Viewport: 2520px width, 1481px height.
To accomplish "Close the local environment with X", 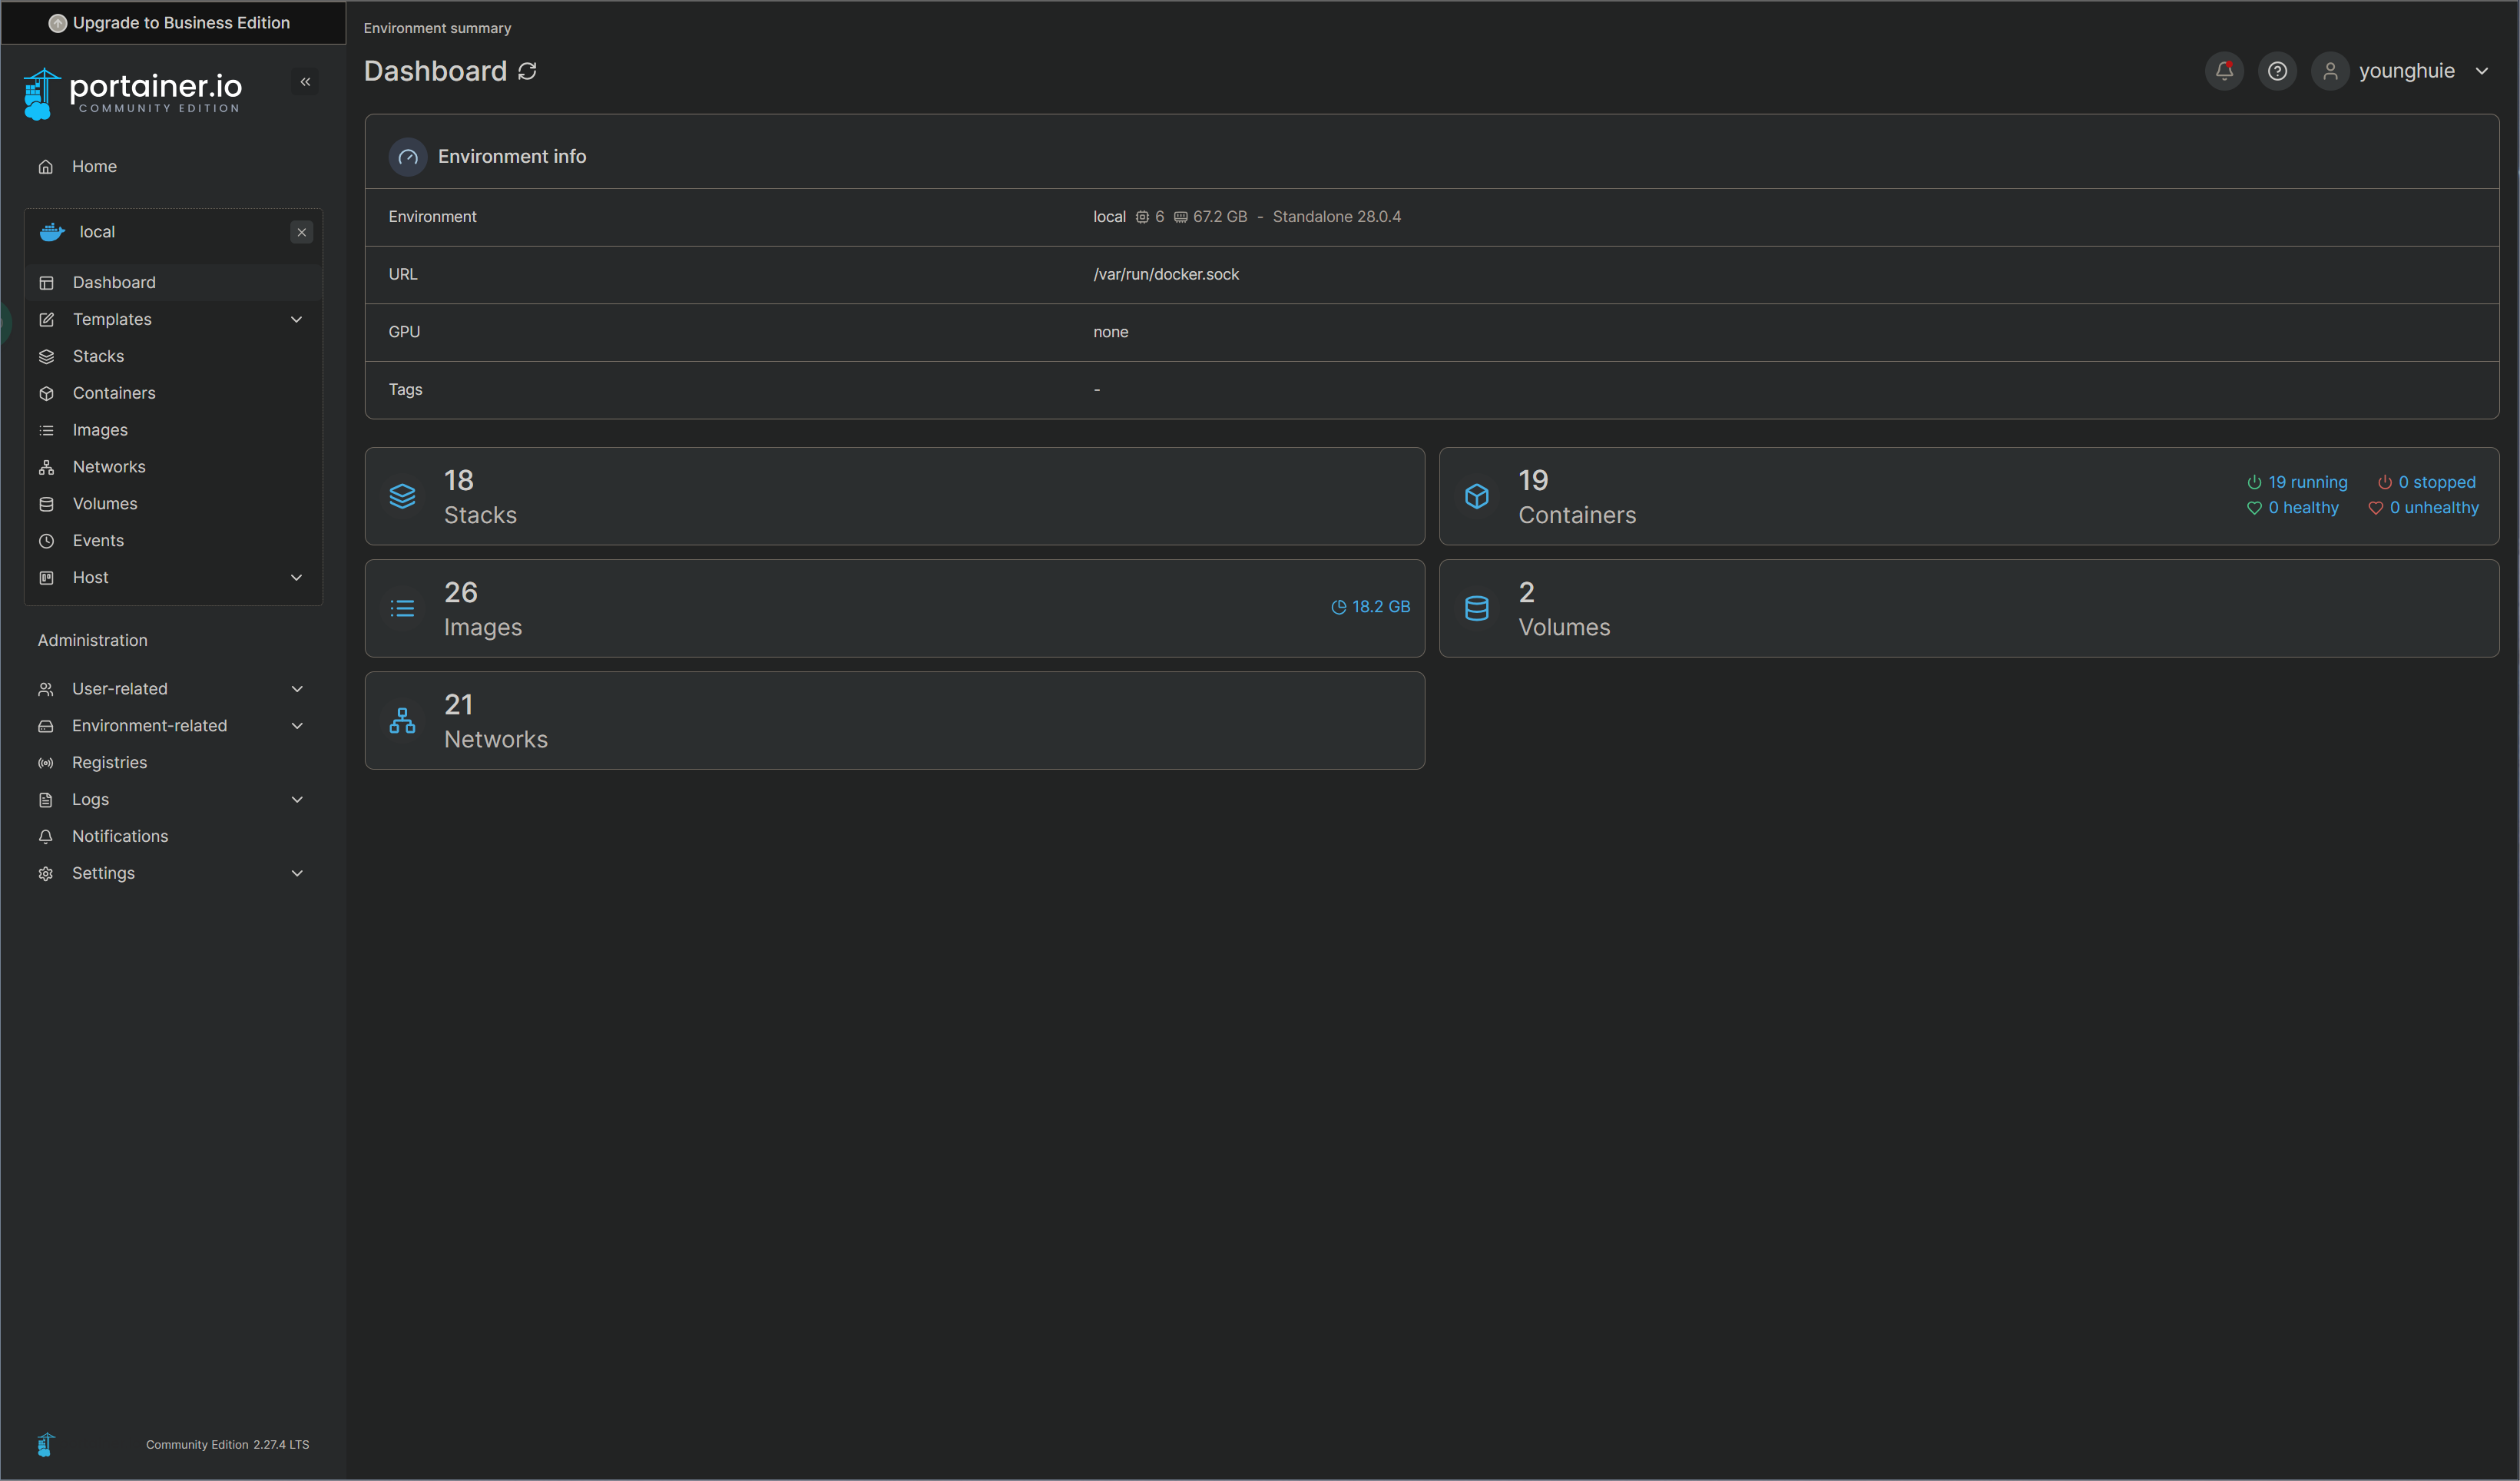I will click(301, 232).
